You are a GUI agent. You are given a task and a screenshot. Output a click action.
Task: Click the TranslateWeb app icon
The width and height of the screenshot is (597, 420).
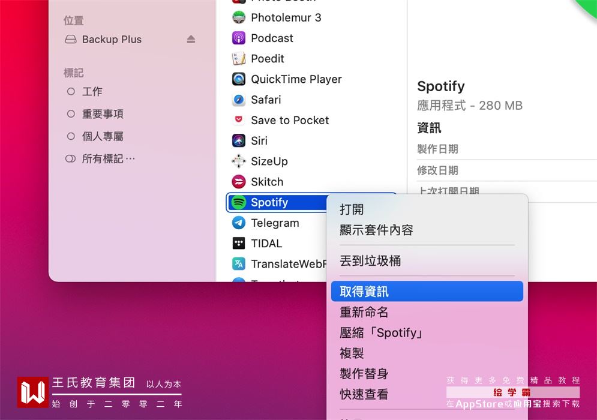tap(239, 264)
